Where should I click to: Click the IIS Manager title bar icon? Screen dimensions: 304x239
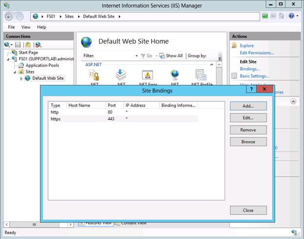pyautogui.click(x=6, y=5)
